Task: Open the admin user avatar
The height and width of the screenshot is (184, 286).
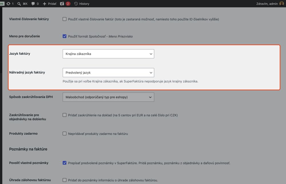Action: [x=282, y=4]
